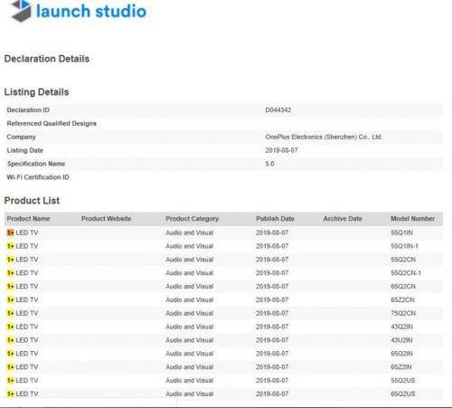This screenshot has height=408, width=452.
Task: Click the launch studio title text
Action: (x=91, y=11)
